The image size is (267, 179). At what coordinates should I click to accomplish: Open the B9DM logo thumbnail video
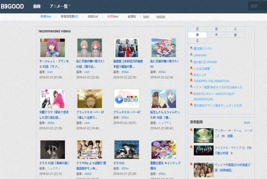click(x=127, y=99)
